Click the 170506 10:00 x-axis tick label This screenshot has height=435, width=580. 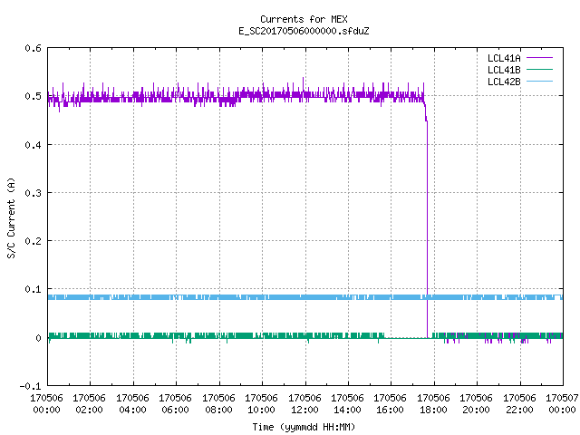(261, 404)
